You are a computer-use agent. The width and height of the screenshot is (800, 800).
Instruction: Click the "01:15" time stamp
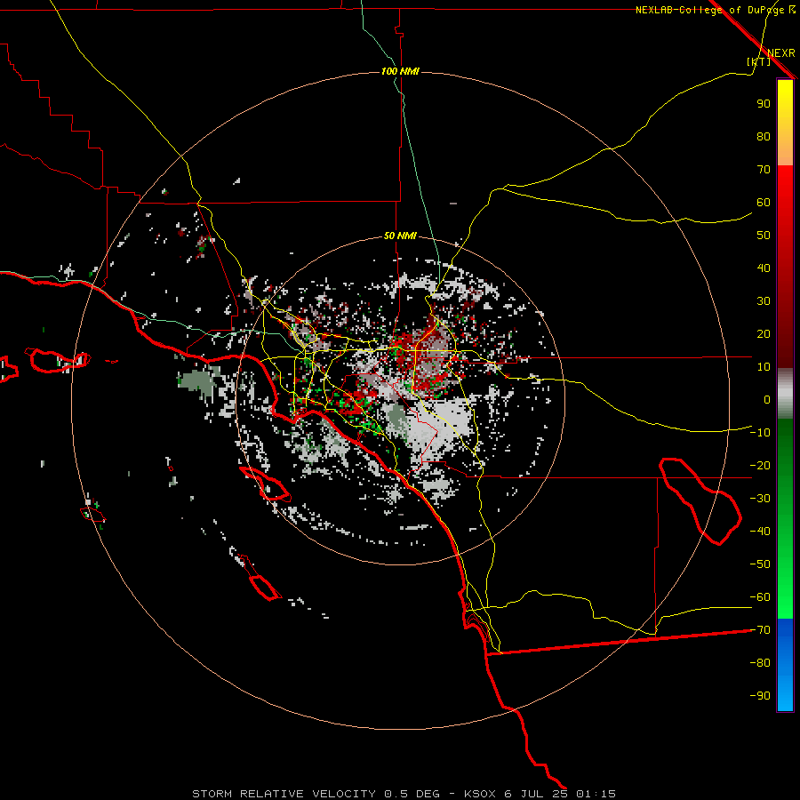tap(596, 794)
